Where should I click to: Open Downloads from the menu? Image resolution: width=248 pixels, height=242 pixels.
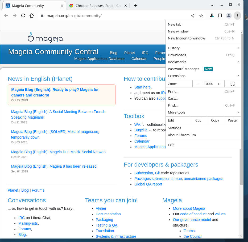coord(203,55)
